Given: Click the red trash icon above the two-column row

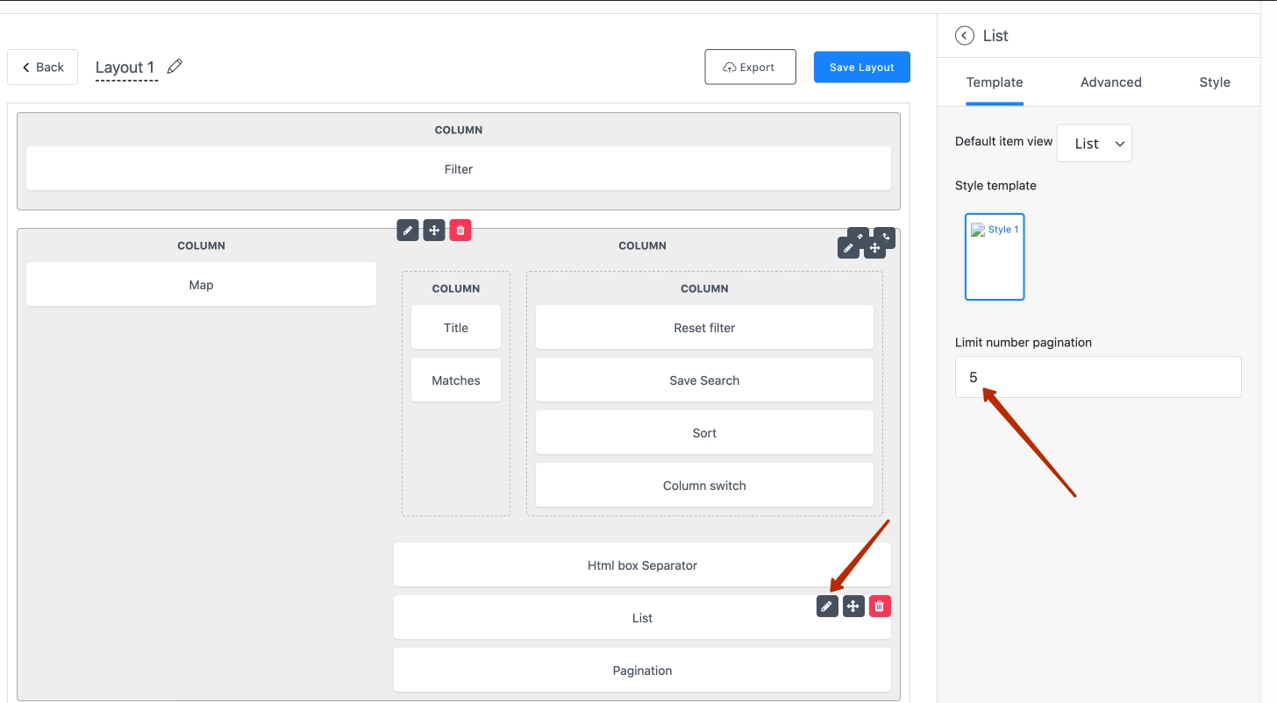Looking at the screenshot, I should [460, 231].
